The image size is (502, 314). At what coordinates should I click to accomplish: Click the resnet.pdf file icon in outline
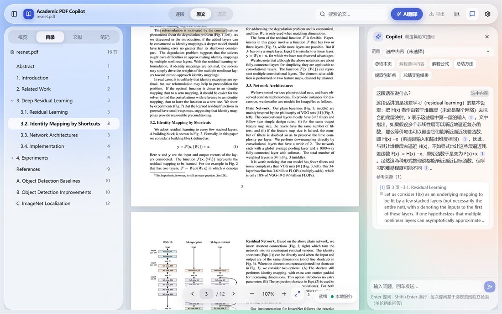[12, 52]
